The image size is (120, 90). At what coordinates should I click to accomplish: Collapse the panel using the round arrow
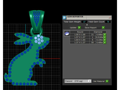(x=87, y=25)
